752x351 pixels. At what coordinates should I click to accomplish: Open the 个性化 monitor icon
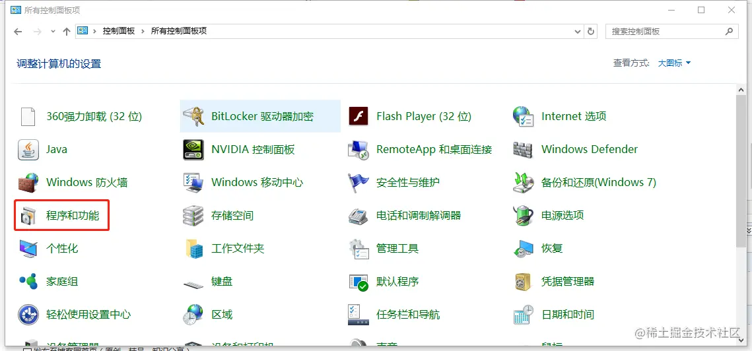[28, 249]
